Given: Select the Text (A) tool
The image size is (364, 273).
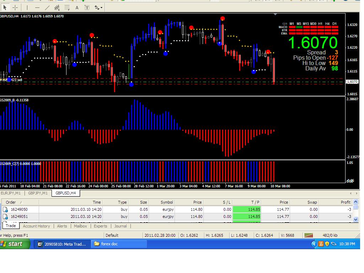Looking at the screenshot, I should point(77,8).
